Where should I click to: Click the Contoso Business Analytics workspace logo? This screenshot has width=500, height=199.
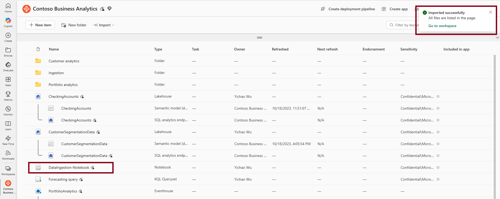(x=27, y=9)
